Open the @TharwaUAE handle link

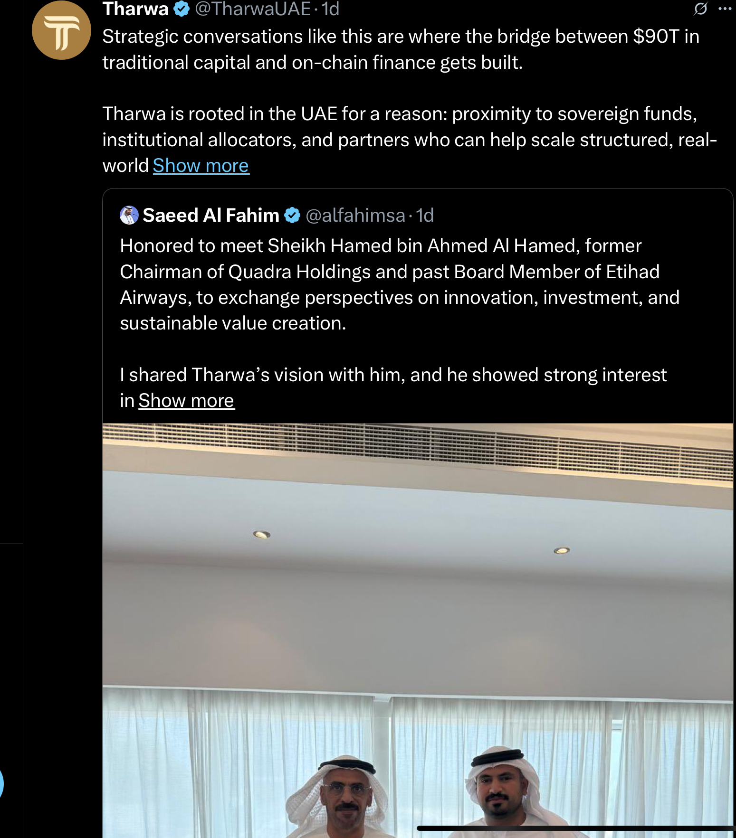point(253,9)
